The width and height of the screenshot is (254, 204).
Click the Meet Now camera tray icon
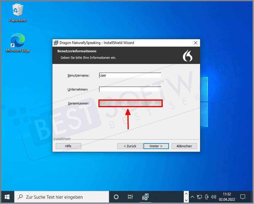pyautogui.click(x=207, y=197)
